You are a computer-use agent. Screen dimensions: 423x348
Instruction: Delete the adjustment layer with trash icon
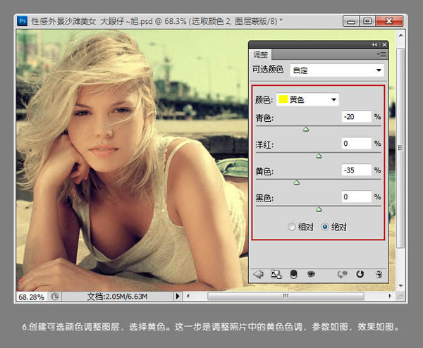point(379,274)
